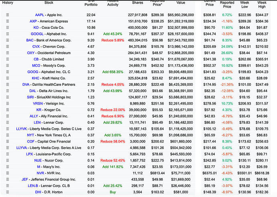Select DaVita's -21.36% price change

tap(227, 84)
